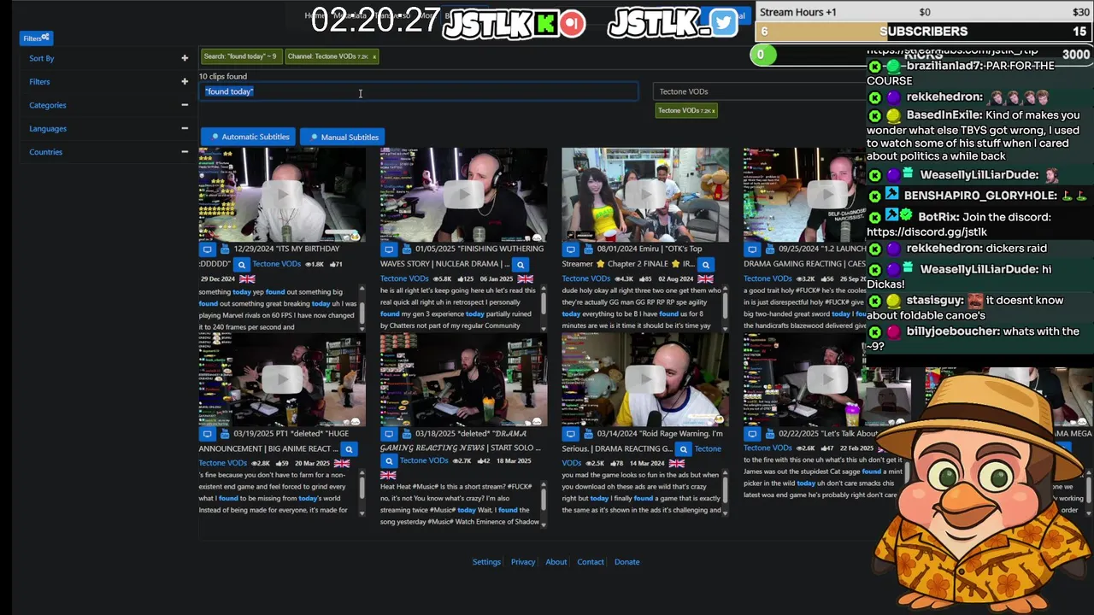Click transcript scrollbar on 20 Mar 2025 clip
This screenshot has height=615, width=1094.
(x=362, y=493)
